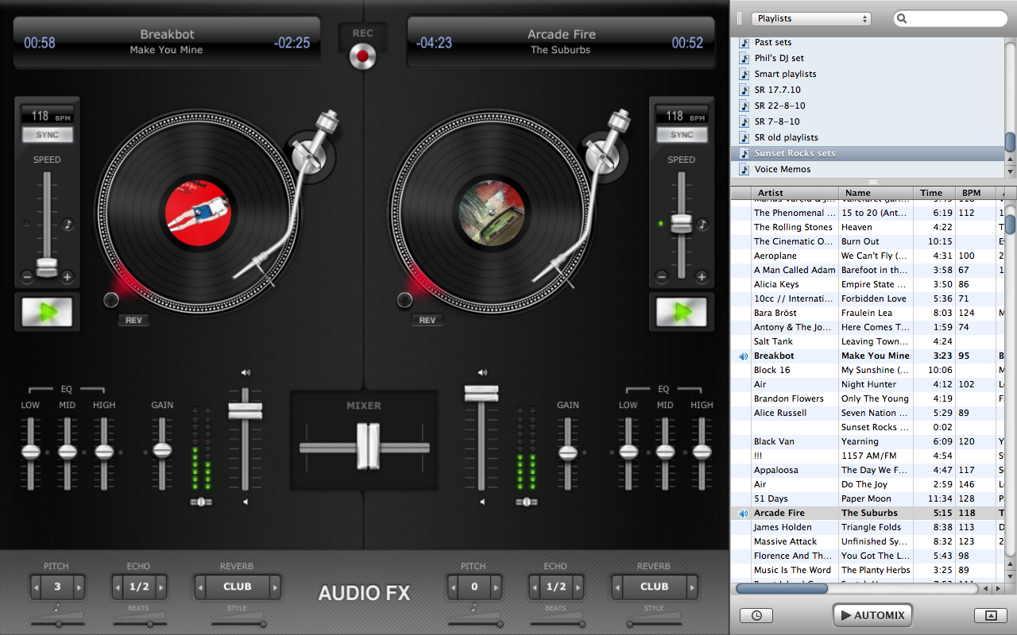
Task: Toggle SYNC on the left deck
Action: click(x=47, y=135)
